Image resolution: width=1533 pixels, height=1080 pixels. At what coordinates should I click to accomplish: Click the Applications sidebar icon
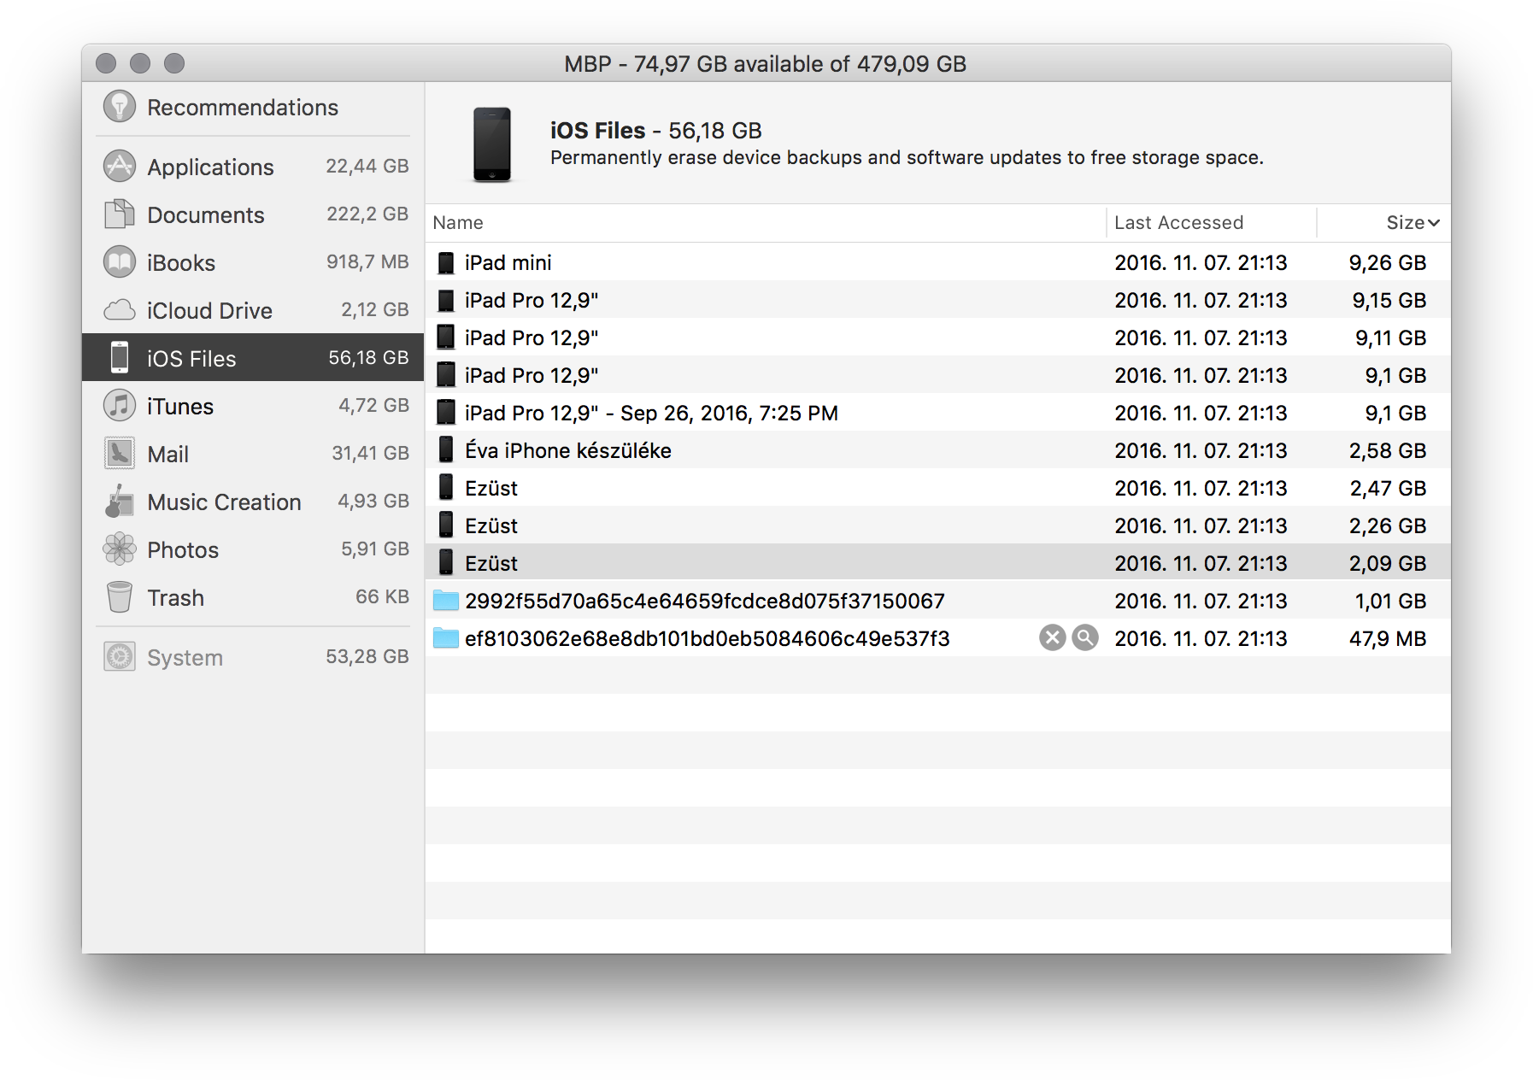click(120, 166)
